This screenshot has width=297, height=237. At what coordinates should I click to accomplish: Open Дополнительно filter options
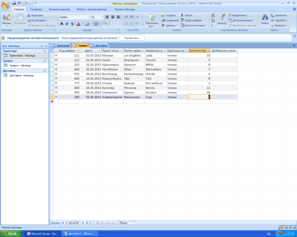point(241,21)
